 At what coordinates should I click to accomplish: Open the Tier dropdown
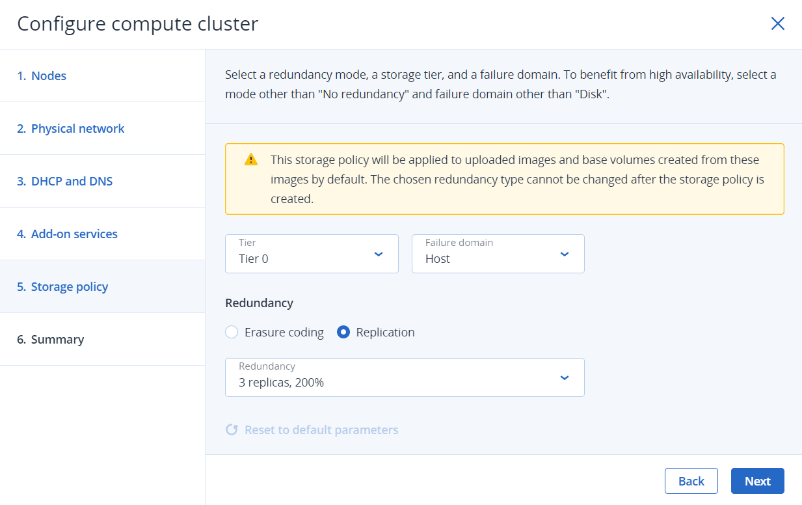[312, 254]
